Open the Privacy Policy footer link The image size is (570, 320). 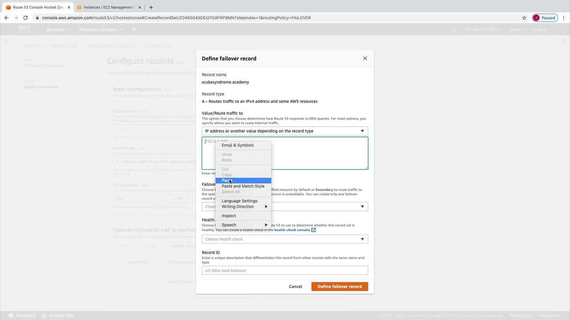tap(521, 316)
